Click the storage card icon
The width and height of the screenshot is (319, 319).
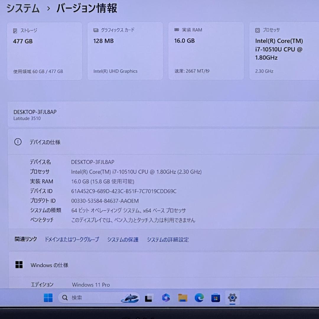(x=15, y=31)
